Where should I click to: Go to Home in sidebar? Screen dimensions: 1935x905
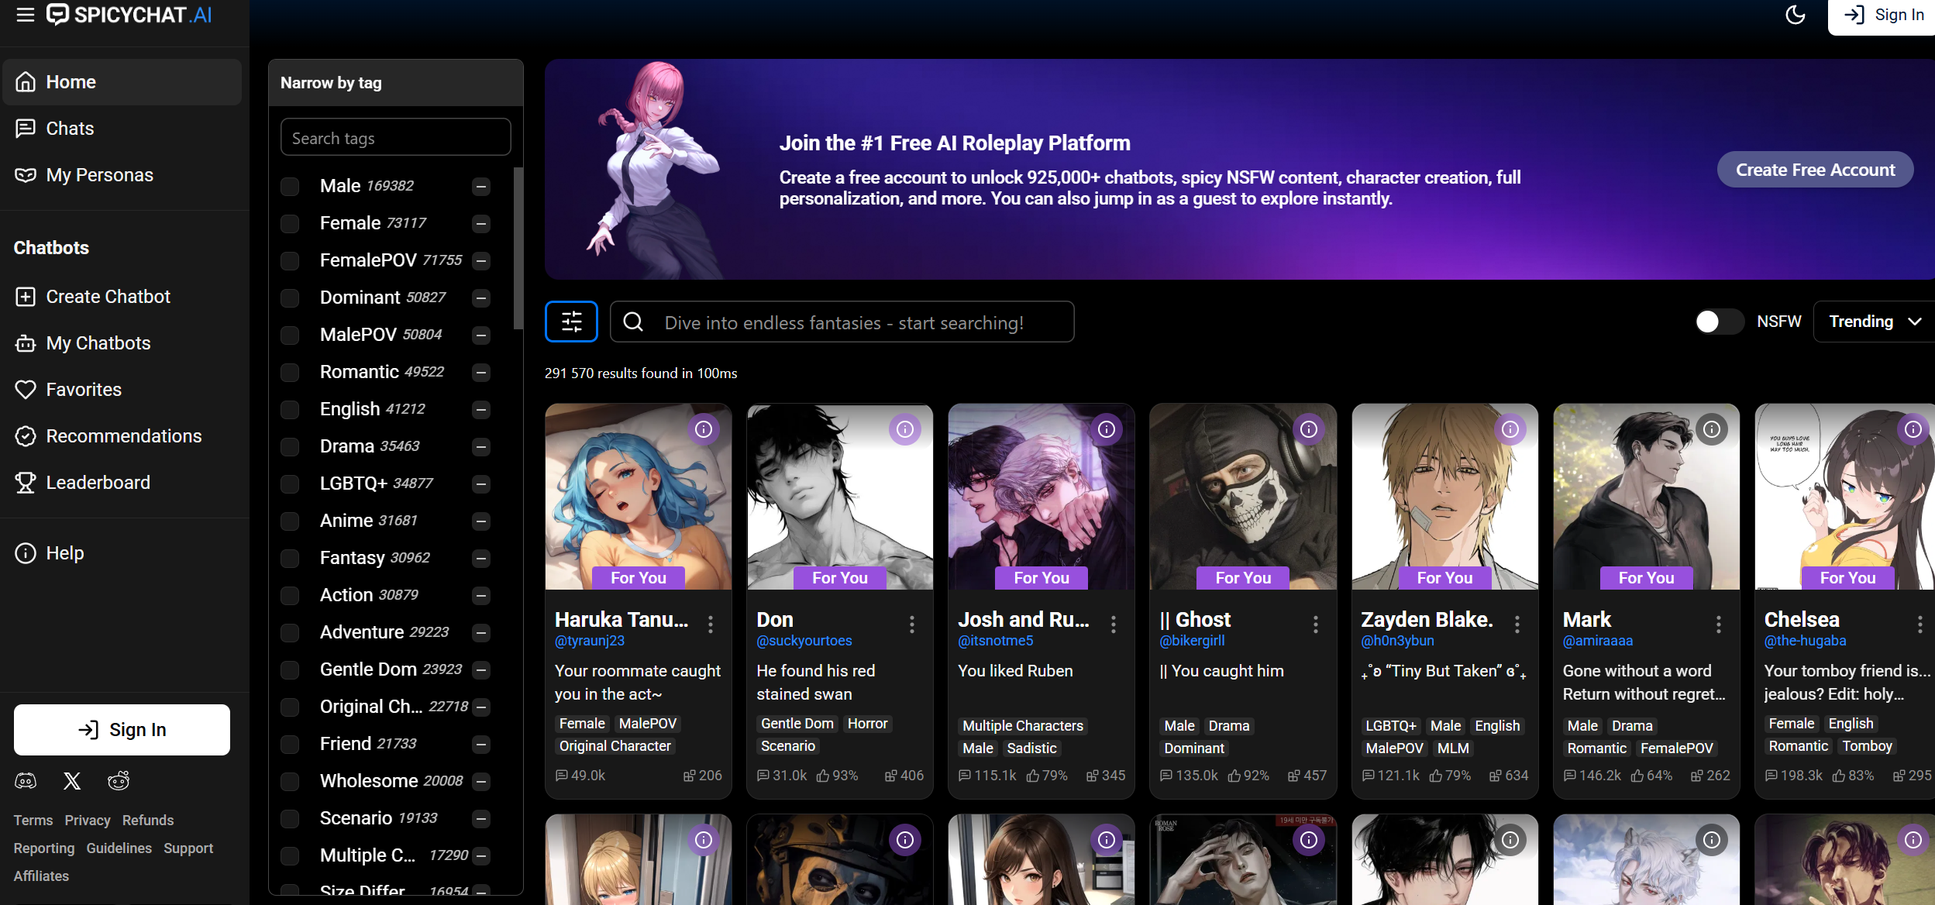tap(122, 82)
